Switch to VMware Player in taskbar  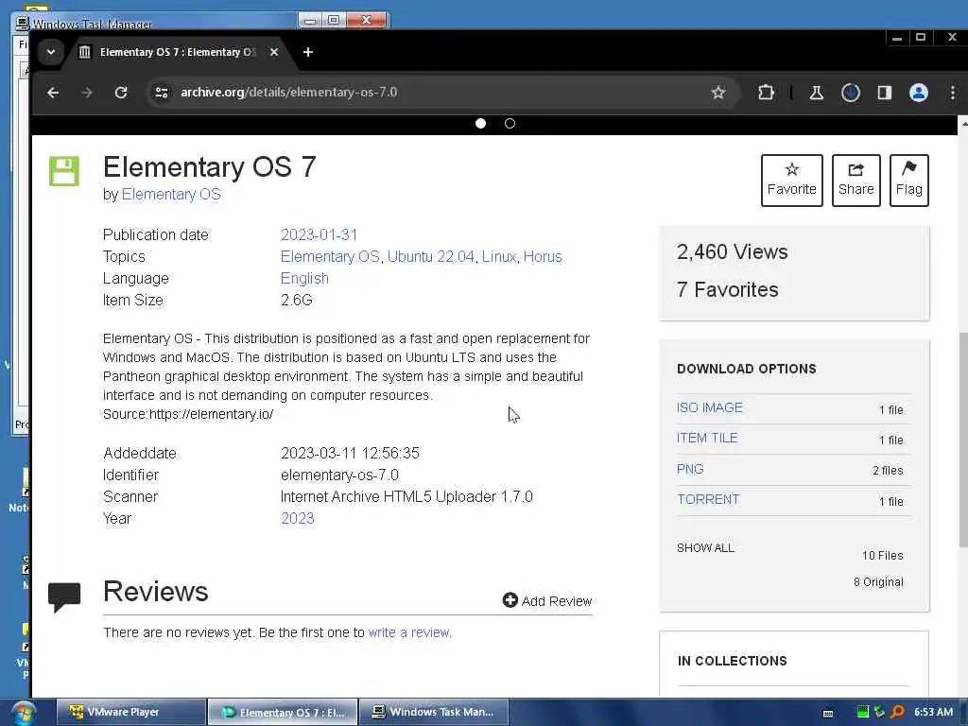pos(130,712)
